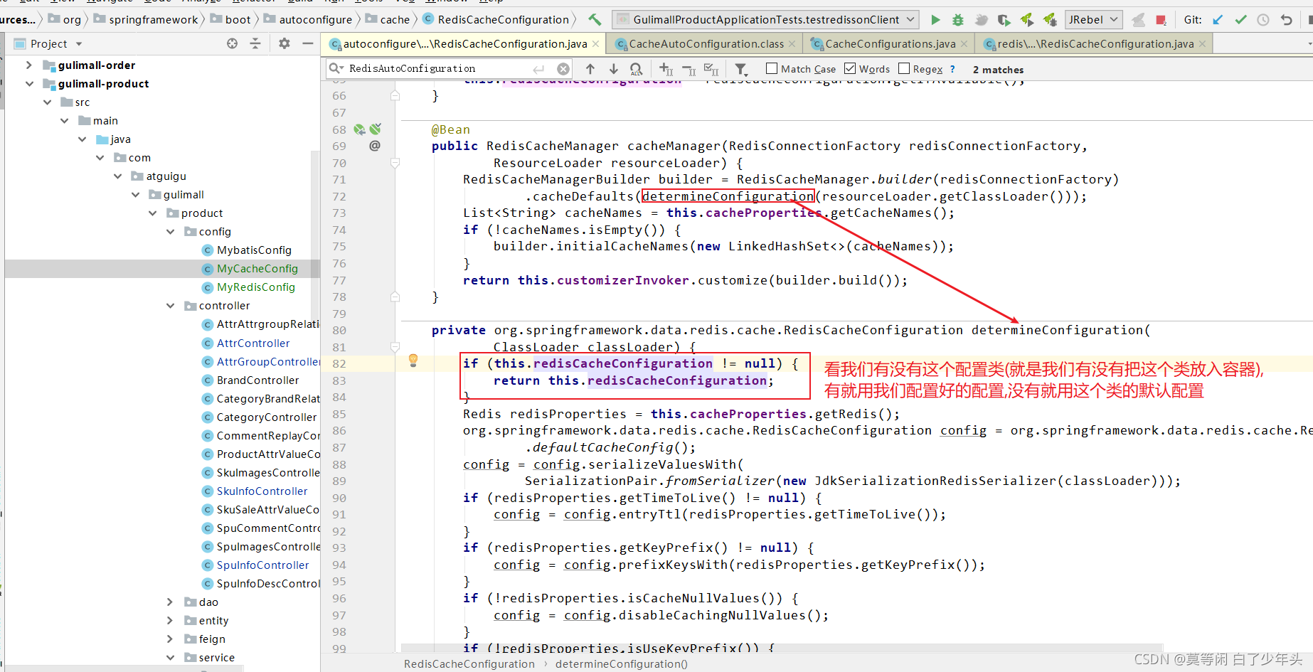
Task: Open search filter funnel icon
Action: tap(741, 69)
